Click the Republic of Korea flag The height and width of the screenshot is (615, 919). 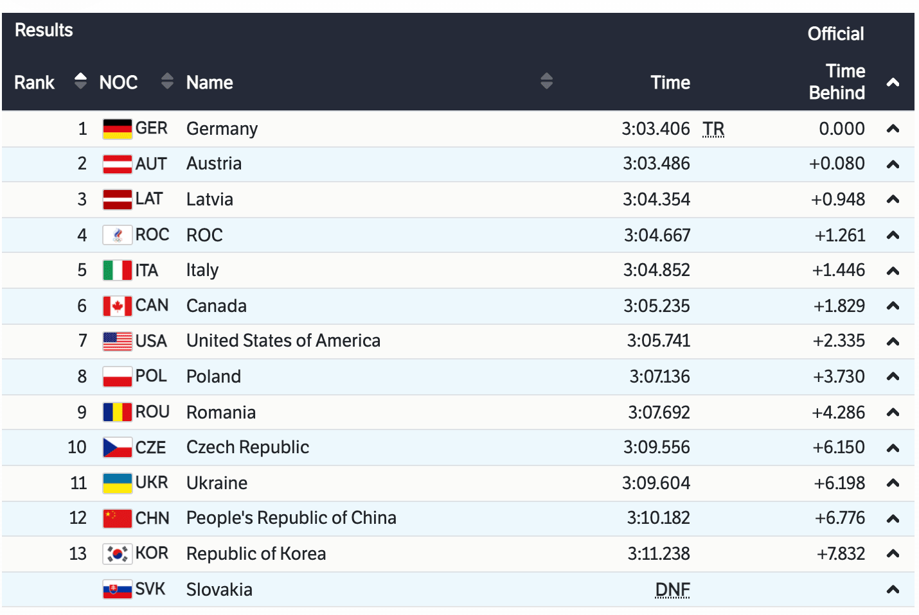coord(118,553)
